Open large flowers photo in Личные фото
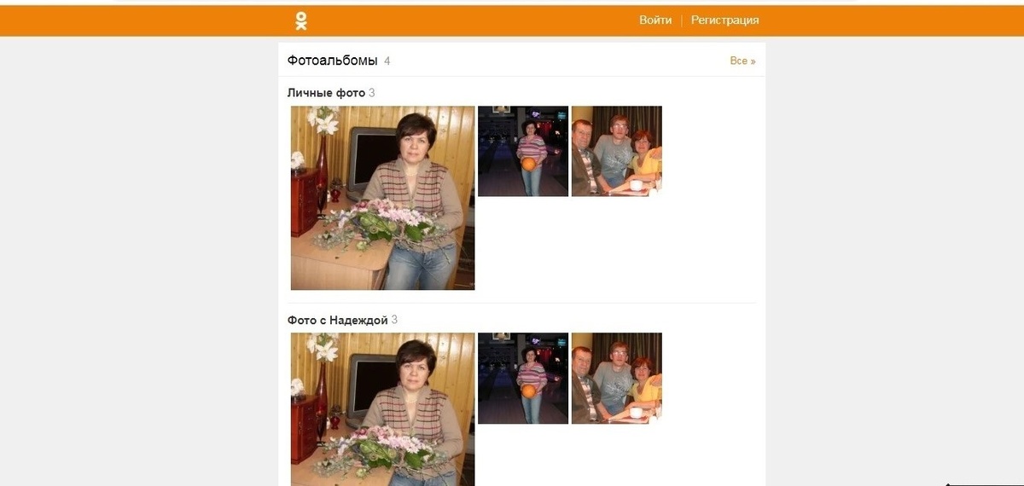The image size is (1024, 486). (x=382, y=198)
